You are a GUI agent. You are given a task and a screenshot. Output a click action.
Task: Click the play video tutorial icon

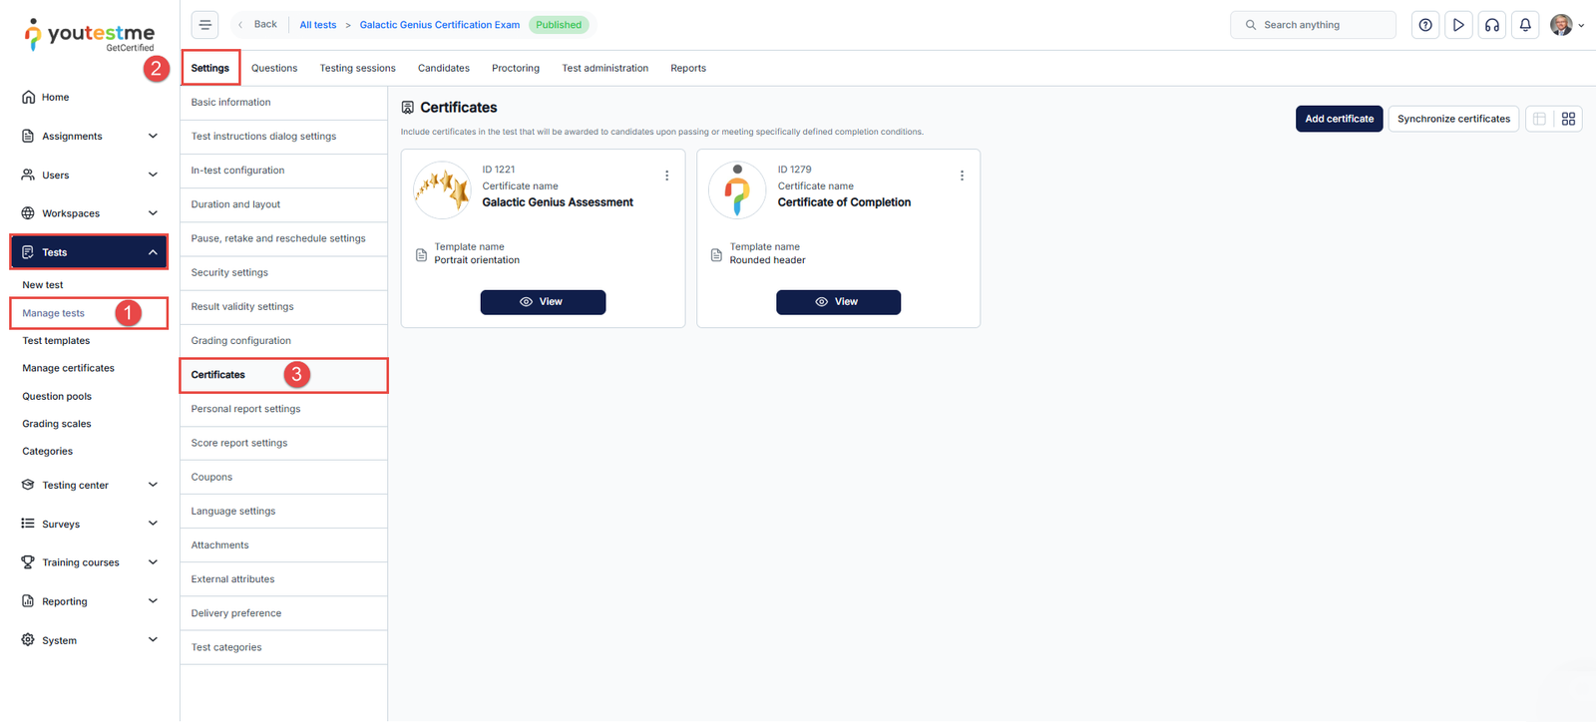(1458, 25)
